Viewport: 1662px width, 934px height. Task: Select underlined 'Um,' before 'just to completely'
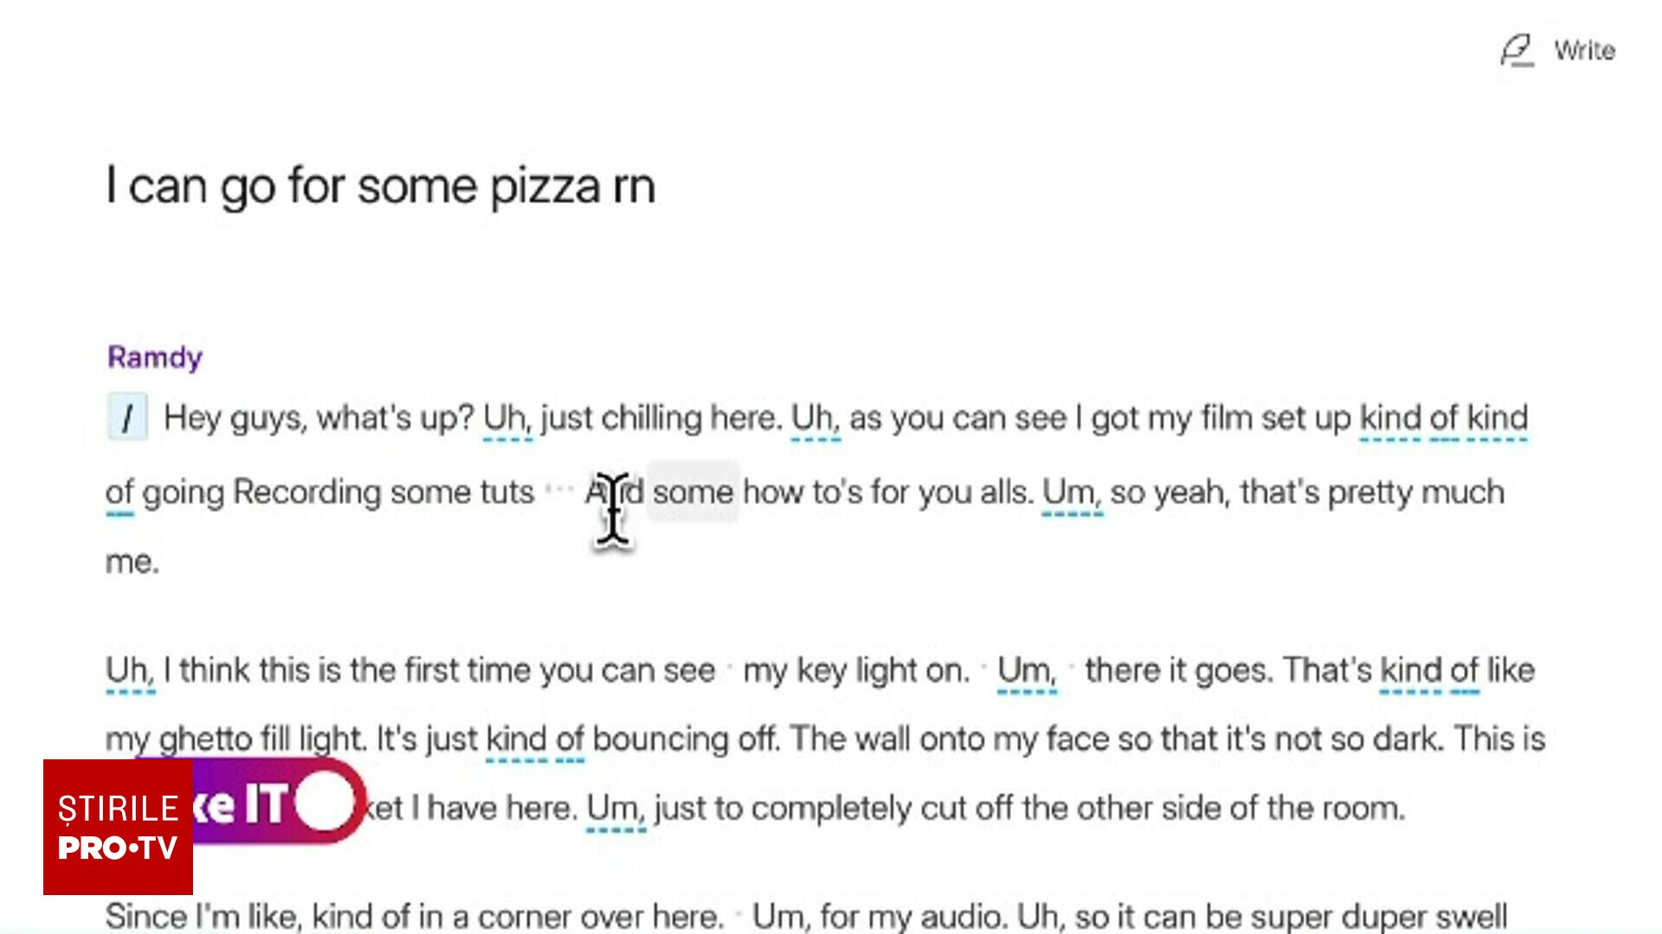pos(616,809)
